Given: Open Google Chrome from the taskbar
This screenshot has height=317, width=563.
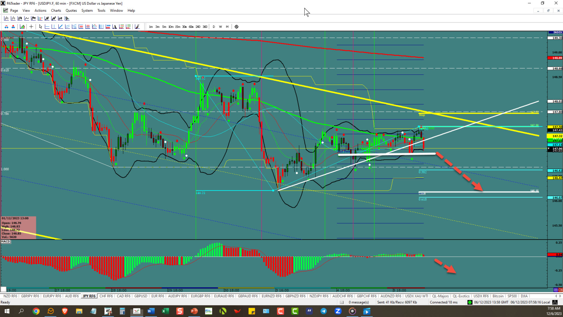Looking at the screenshot, I should [36, 311].
